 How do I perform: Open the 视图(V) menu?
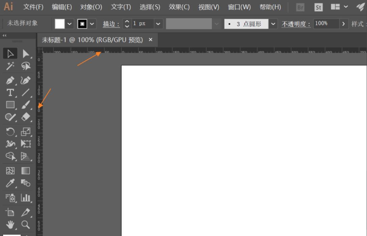209,7
